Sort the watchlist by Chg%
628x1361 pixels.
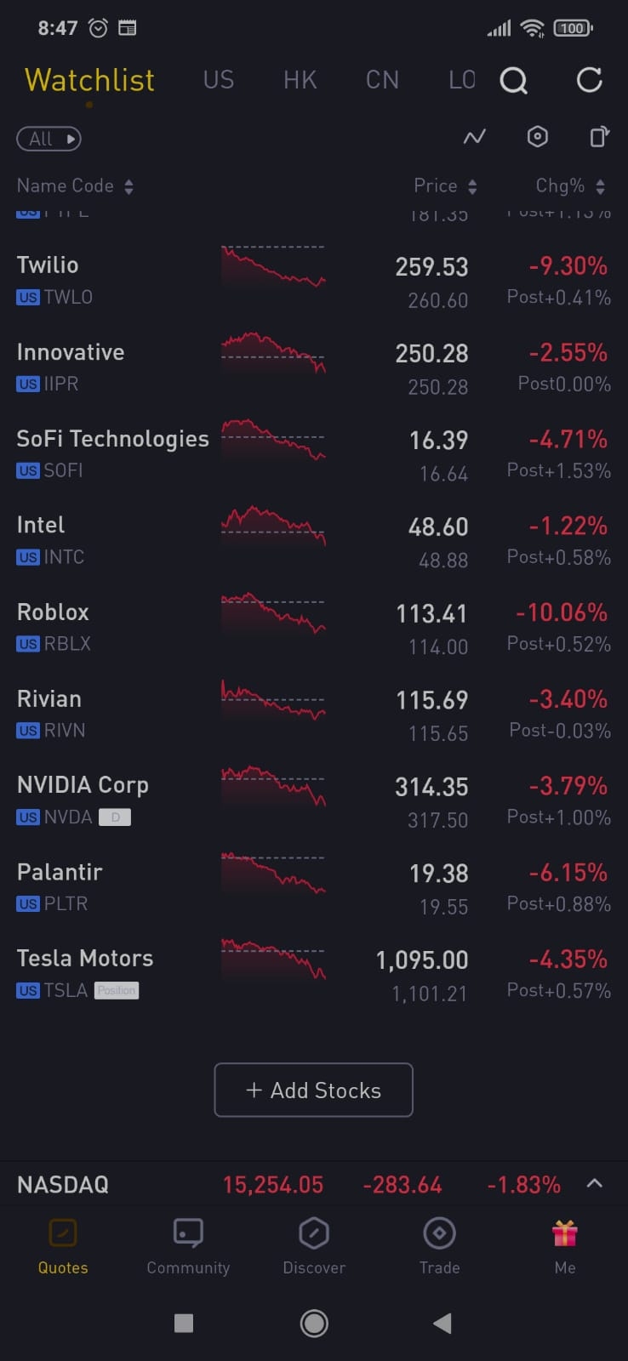569,186
